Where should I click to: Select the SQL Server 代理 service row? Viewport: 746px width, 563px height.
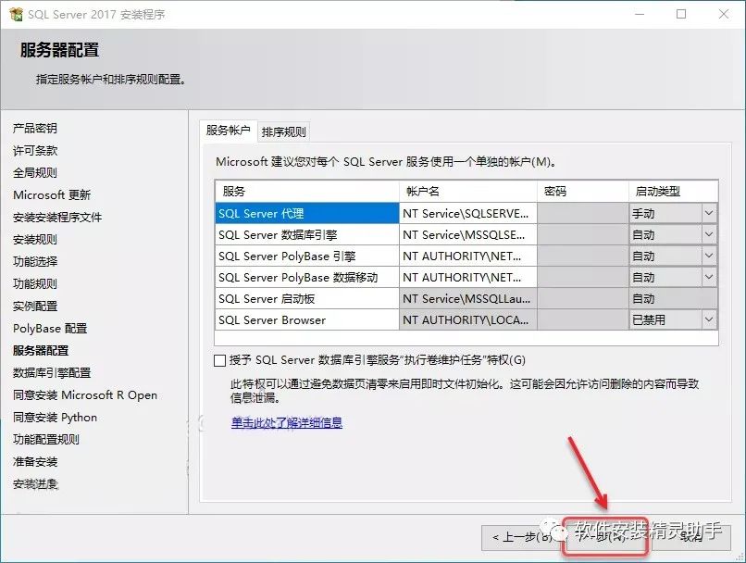pyautogui.click(x=307, y=213)
